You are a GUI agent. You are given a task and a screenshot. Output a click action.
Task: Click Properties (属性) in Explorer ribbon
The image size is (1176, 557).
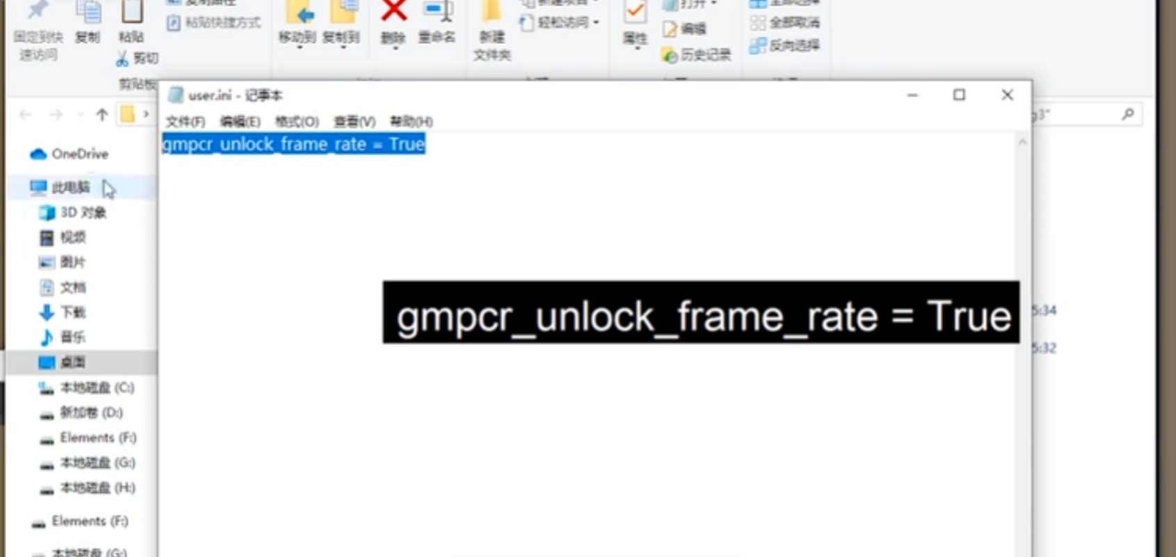634,25
